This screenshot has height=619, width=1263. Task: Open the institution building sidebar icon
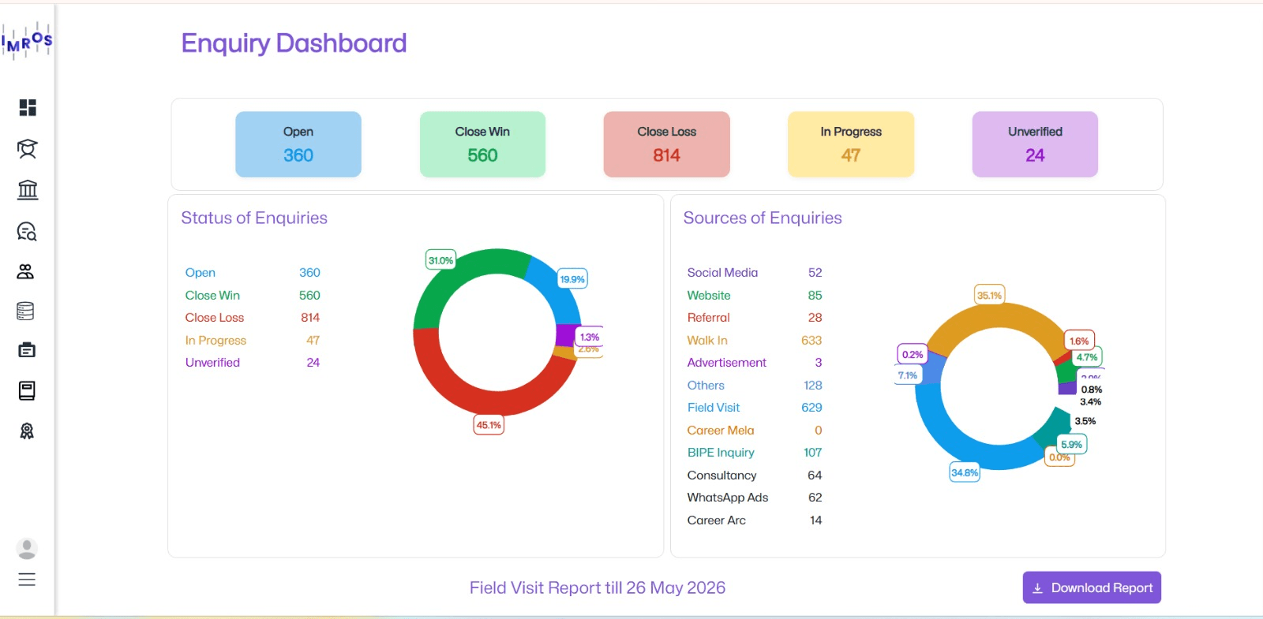point(28,189)
